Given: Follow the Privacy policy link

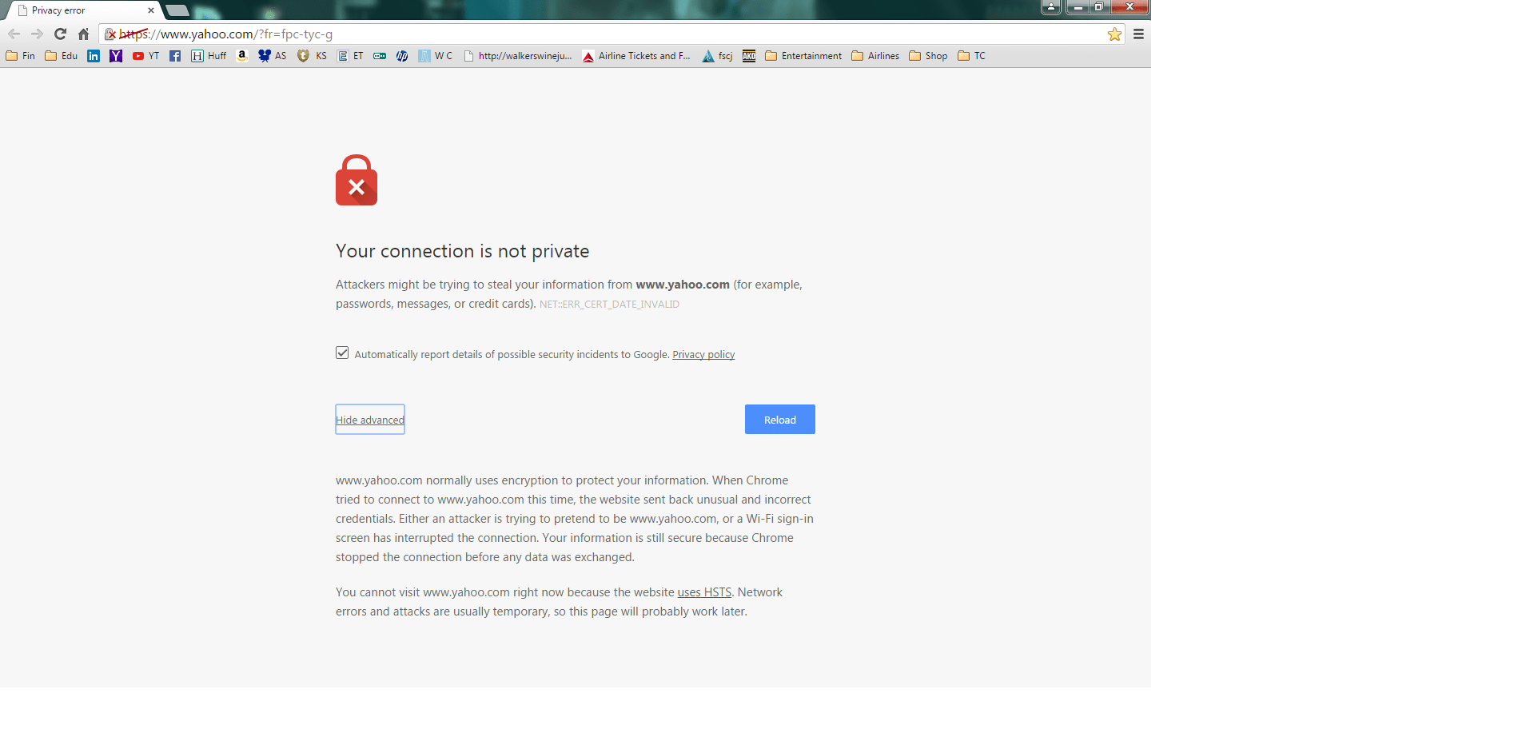Looking at the screenshot, I should (703, 354).
